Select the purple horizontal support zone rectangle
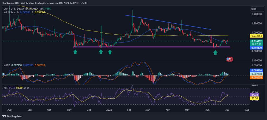Viewport: 267px width, 120px height. coord(151,47)
